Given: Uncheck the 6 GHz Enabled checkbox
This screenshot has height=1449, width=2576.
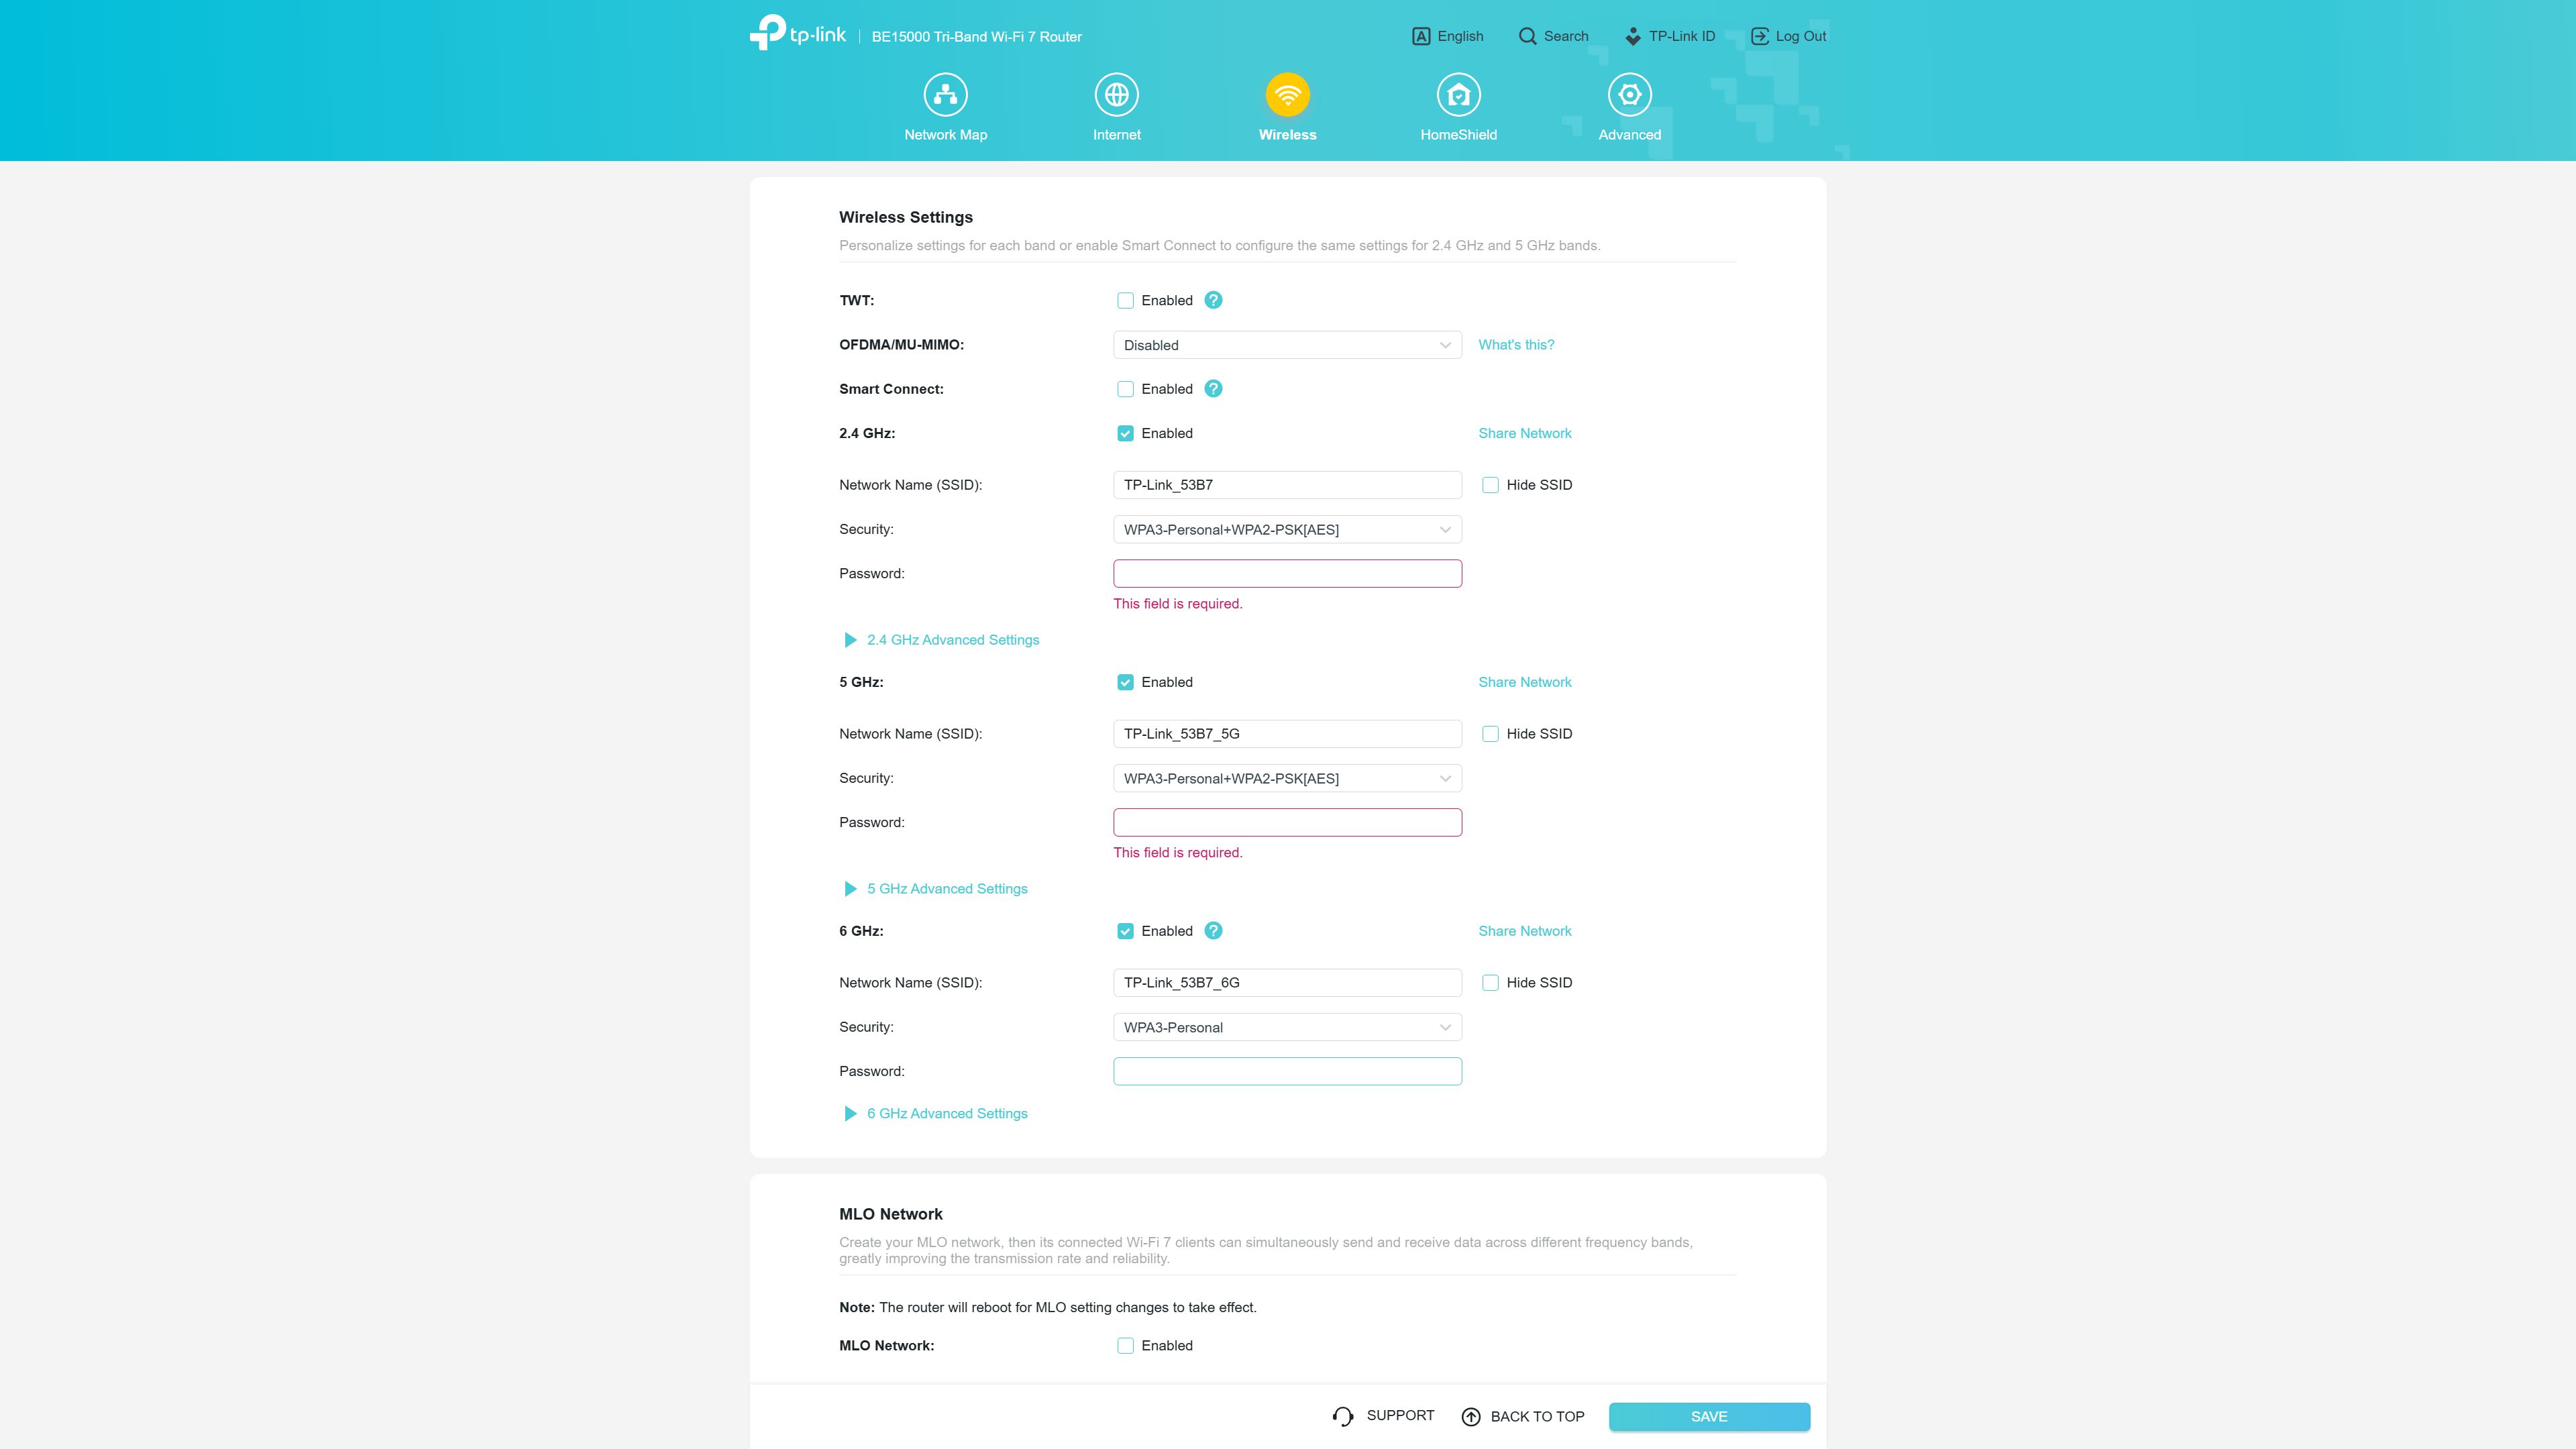Looking at the screenshot, I should click(1125, 931).
